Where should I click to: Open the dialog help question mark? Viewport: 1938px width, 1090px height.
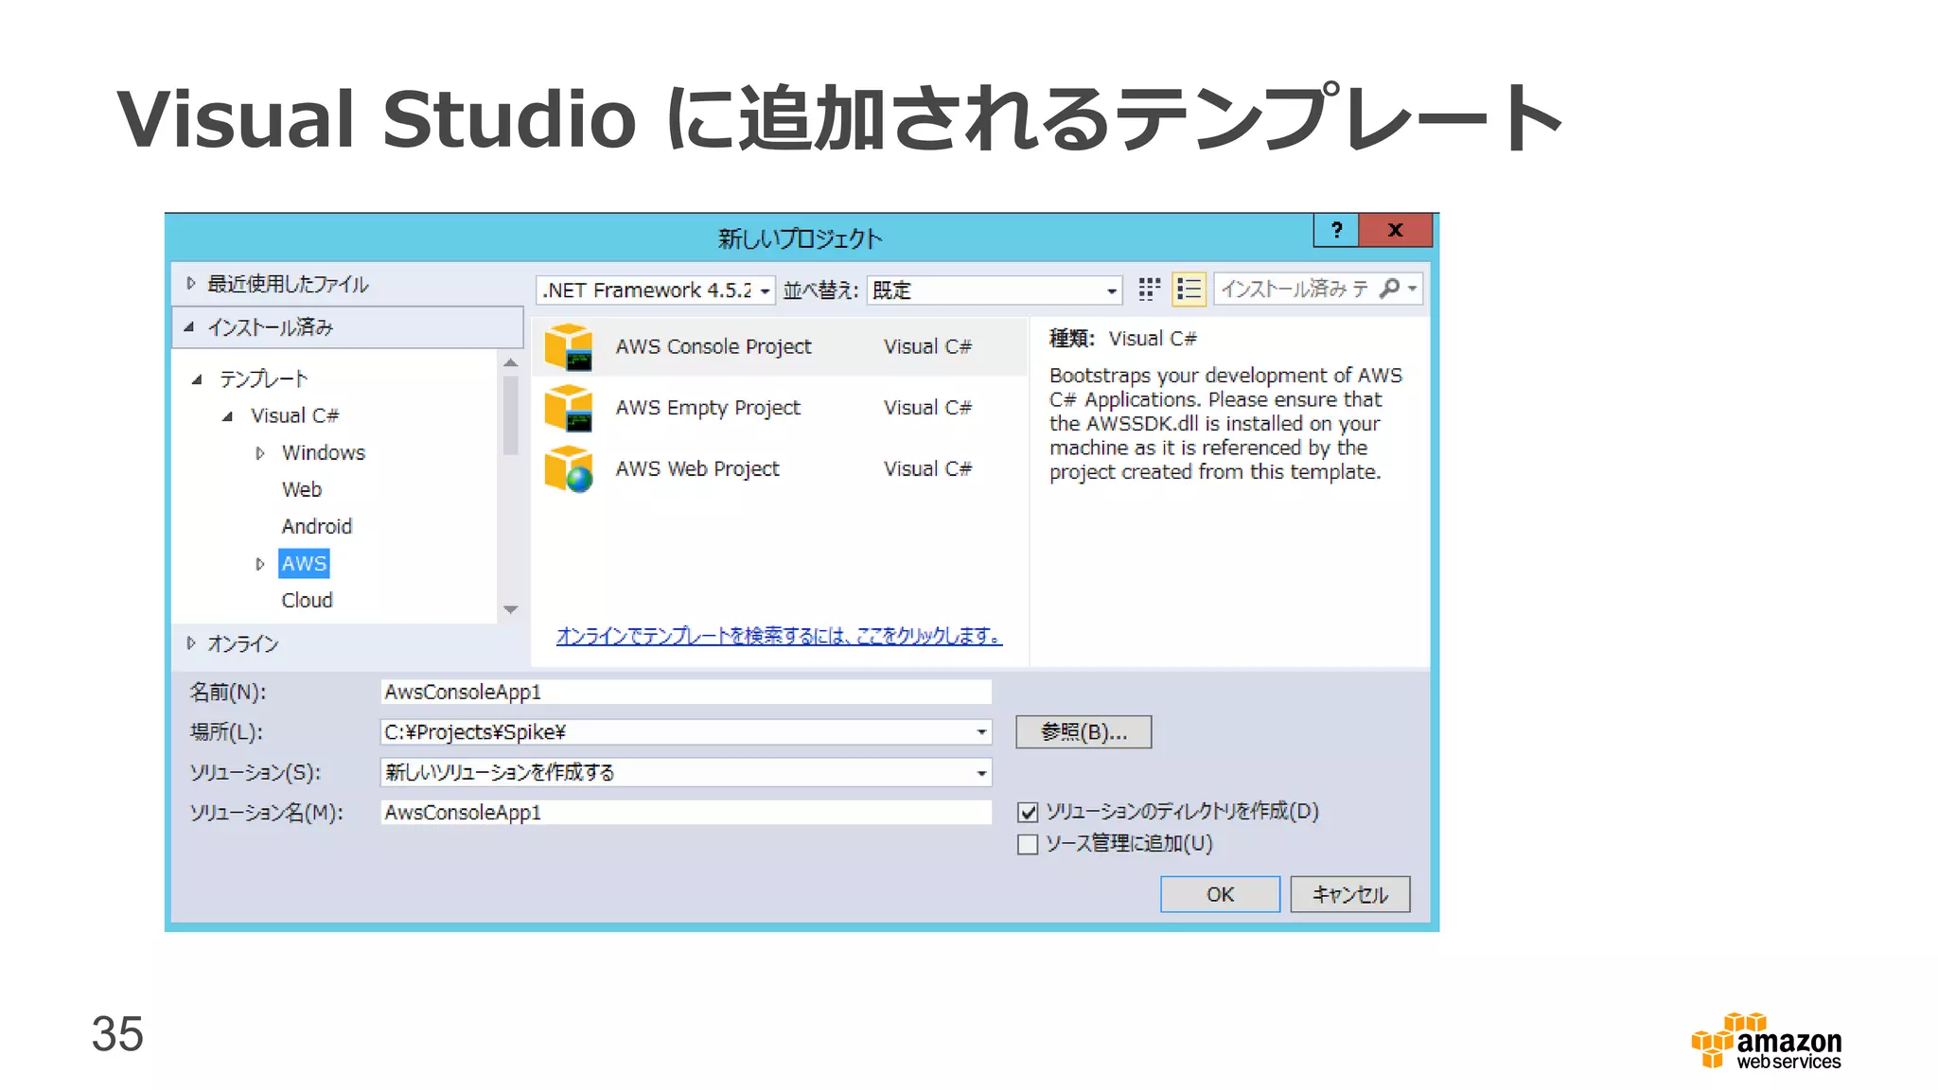[x=1336, y=230]
